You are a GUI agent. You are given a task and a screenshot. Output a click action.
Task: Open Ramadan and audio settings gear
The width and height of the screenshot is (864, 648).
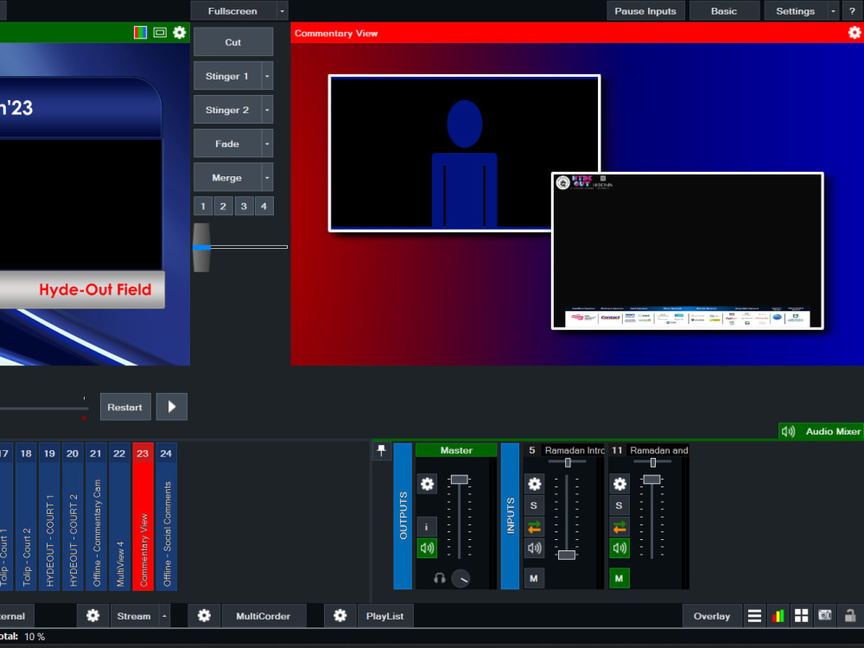click(619, 484)
